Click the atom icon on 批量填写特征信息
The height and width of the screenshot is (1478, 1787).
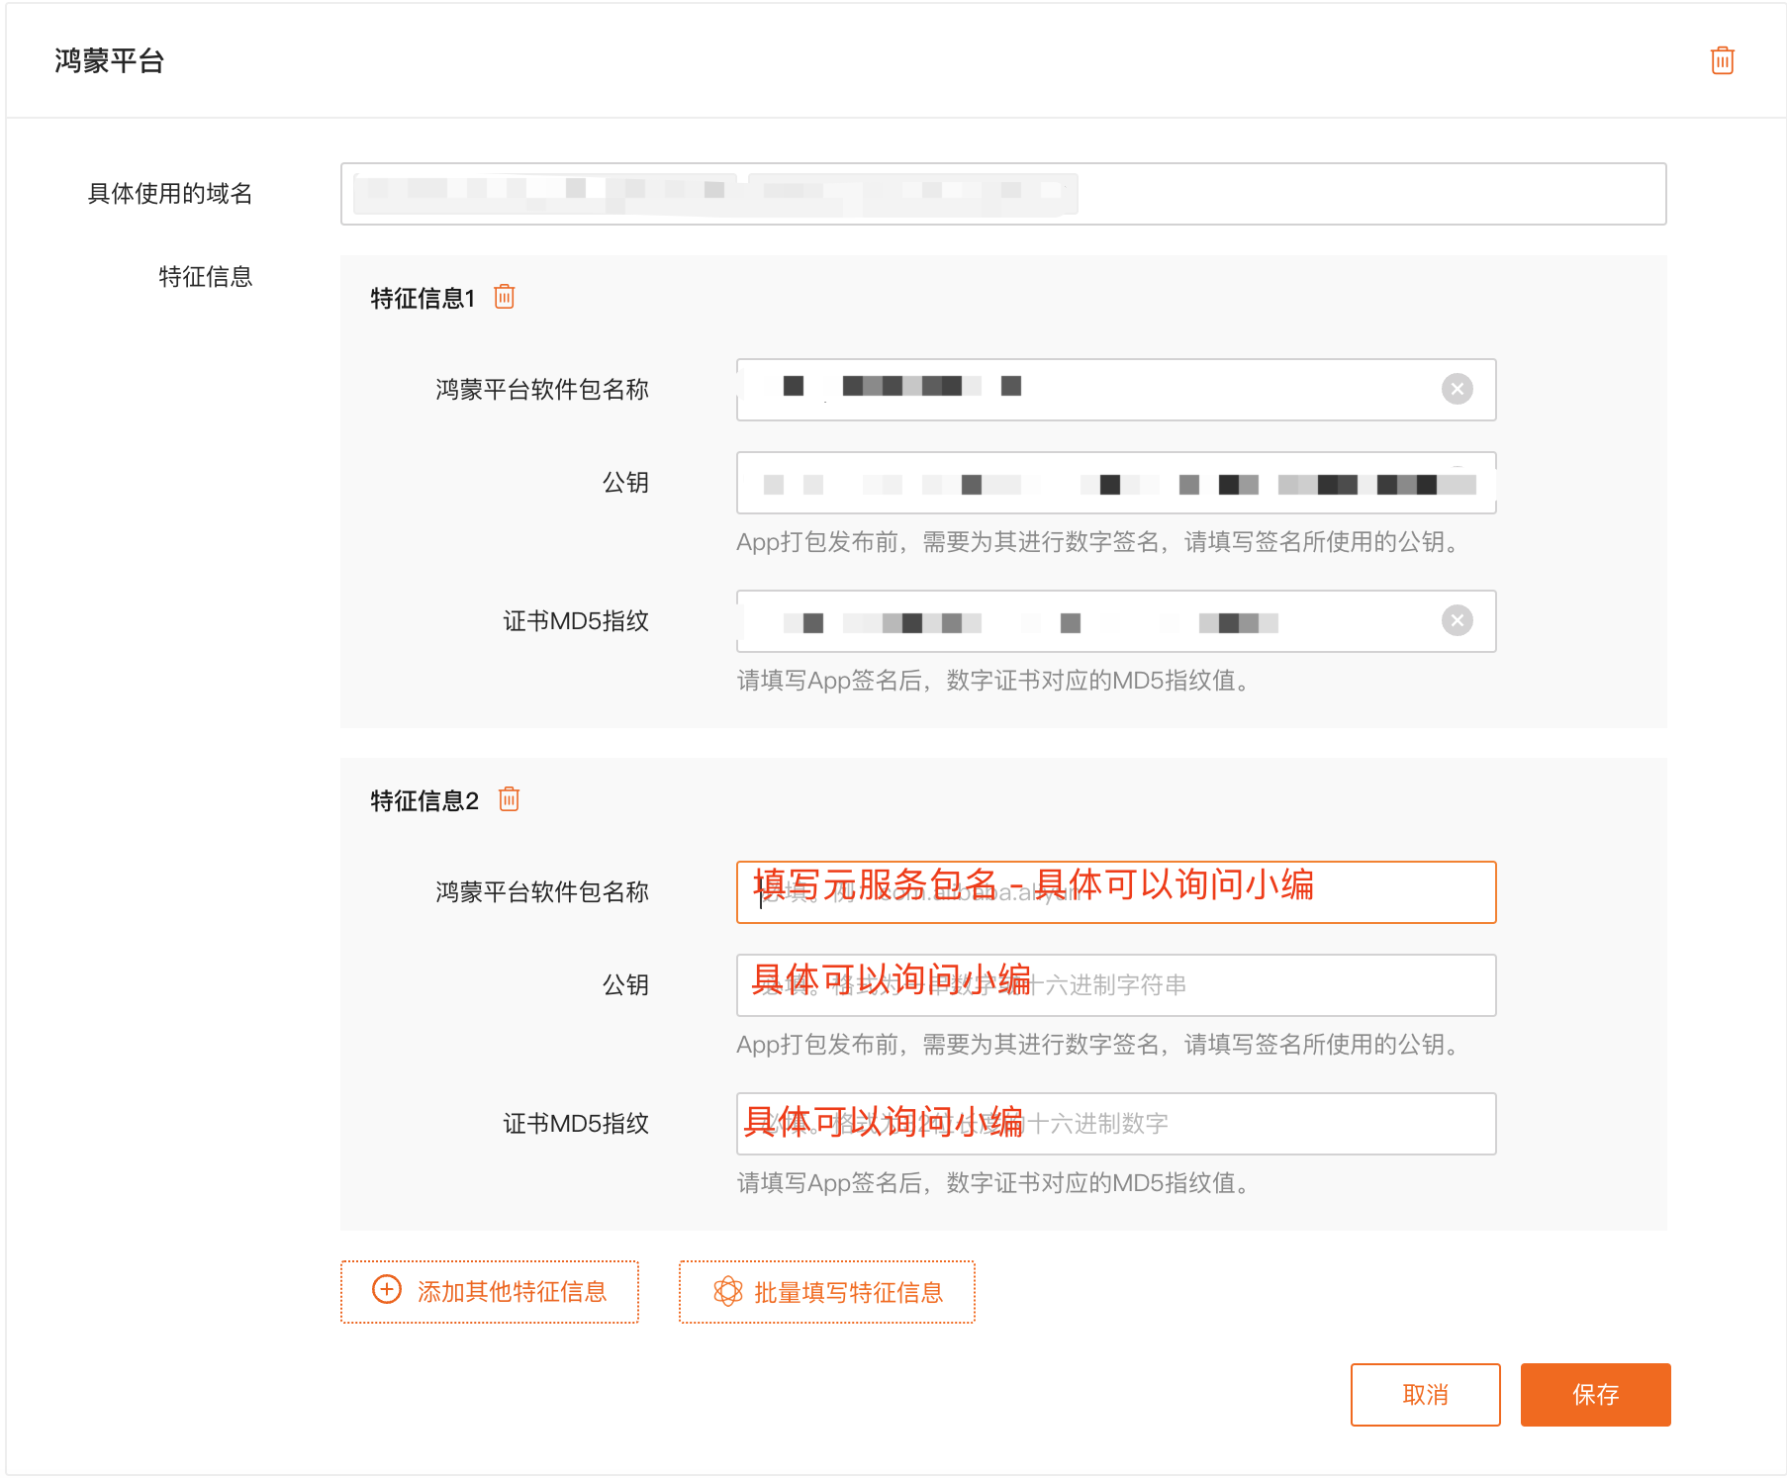tap(728, 1291)
